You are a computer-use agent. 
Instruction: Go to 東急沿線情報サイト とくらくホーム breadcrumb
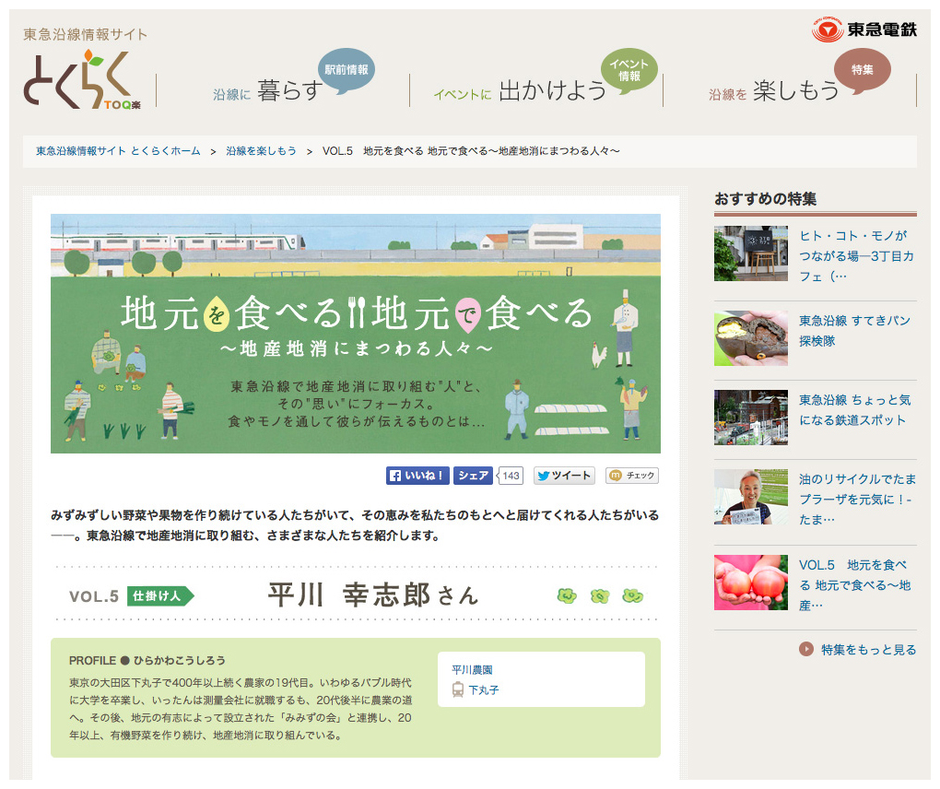click(118, 151)
